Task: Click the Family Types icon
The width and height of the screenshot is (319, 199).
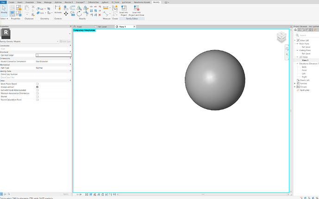Action: [19, 13]
